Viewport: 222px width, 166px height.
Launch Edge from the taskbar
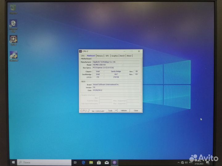point(83,163)
